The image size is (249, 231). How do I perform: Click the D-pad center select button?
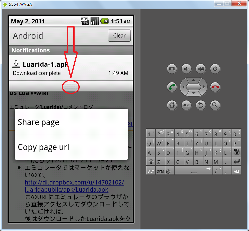pyautogui.click(x=193, y=87)
